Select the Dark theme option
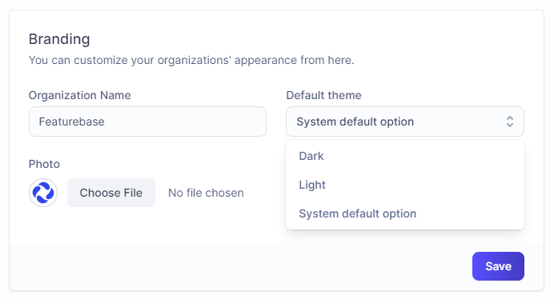 click(405, 156)
